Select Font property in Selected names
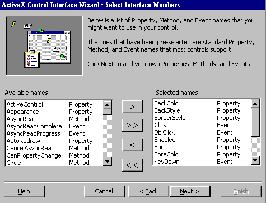Screen dimensions: 266x203 click(202, 147)
